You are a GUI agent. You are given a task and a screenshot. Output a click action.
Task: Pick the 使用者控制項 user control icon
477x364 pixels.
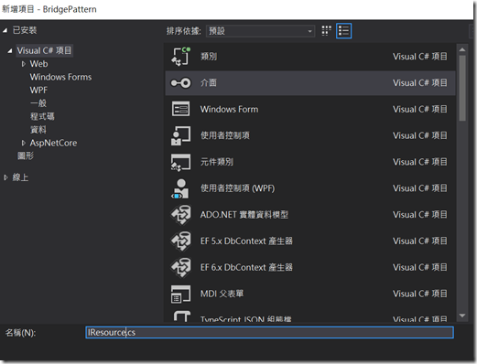click(180, 135)
